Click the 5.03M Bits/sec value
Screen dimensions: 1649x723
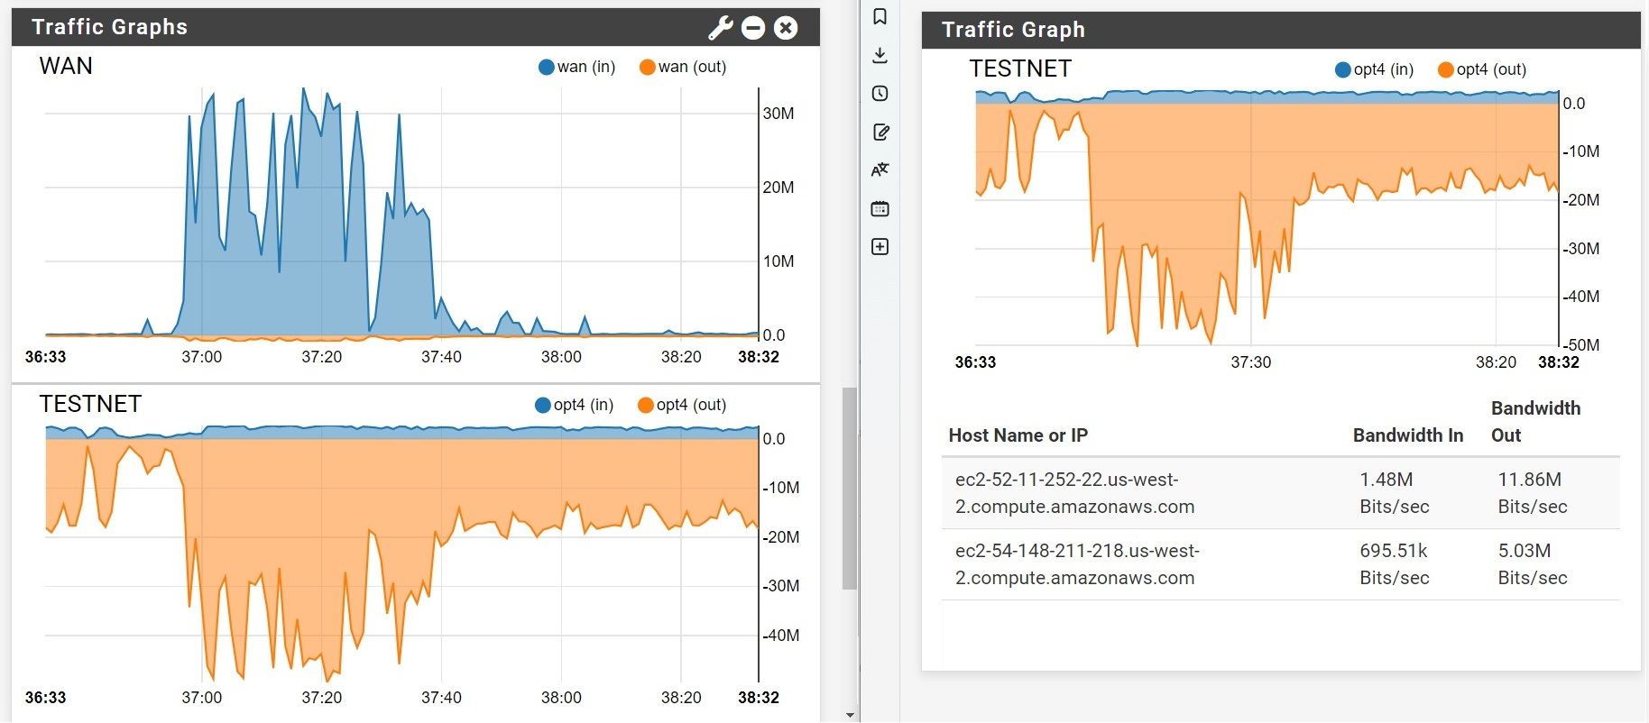pyautogui.click(x=1533, y=564)
